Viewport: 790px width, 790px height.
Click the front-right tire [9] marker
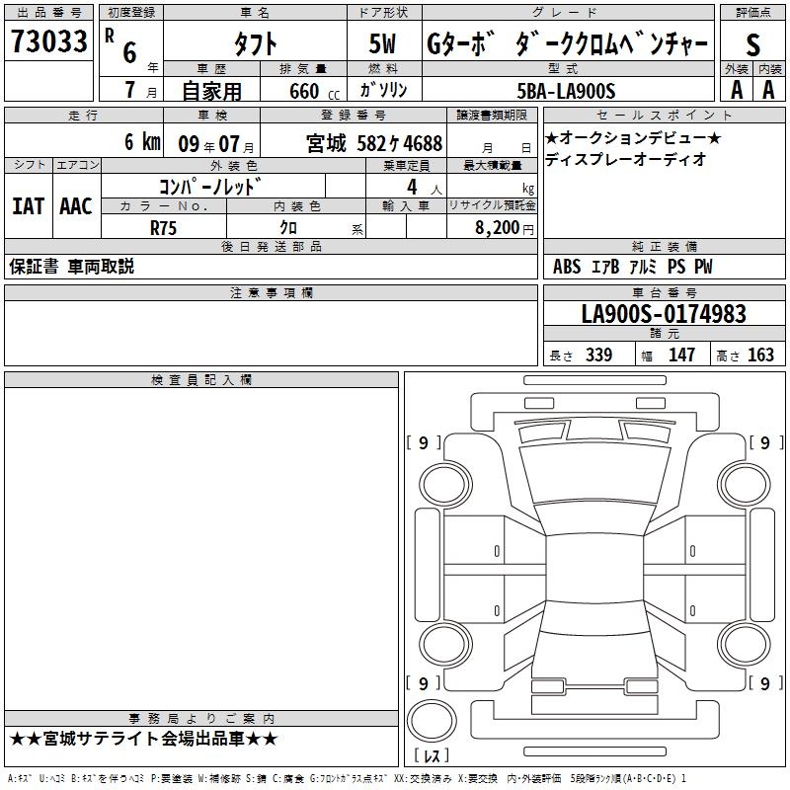coord(765,443)
